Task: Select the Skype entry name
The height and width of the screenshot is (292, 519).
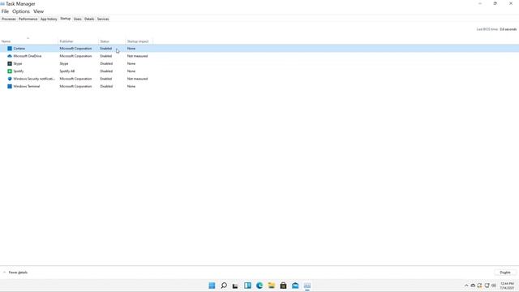Action: tap(18, 63)
